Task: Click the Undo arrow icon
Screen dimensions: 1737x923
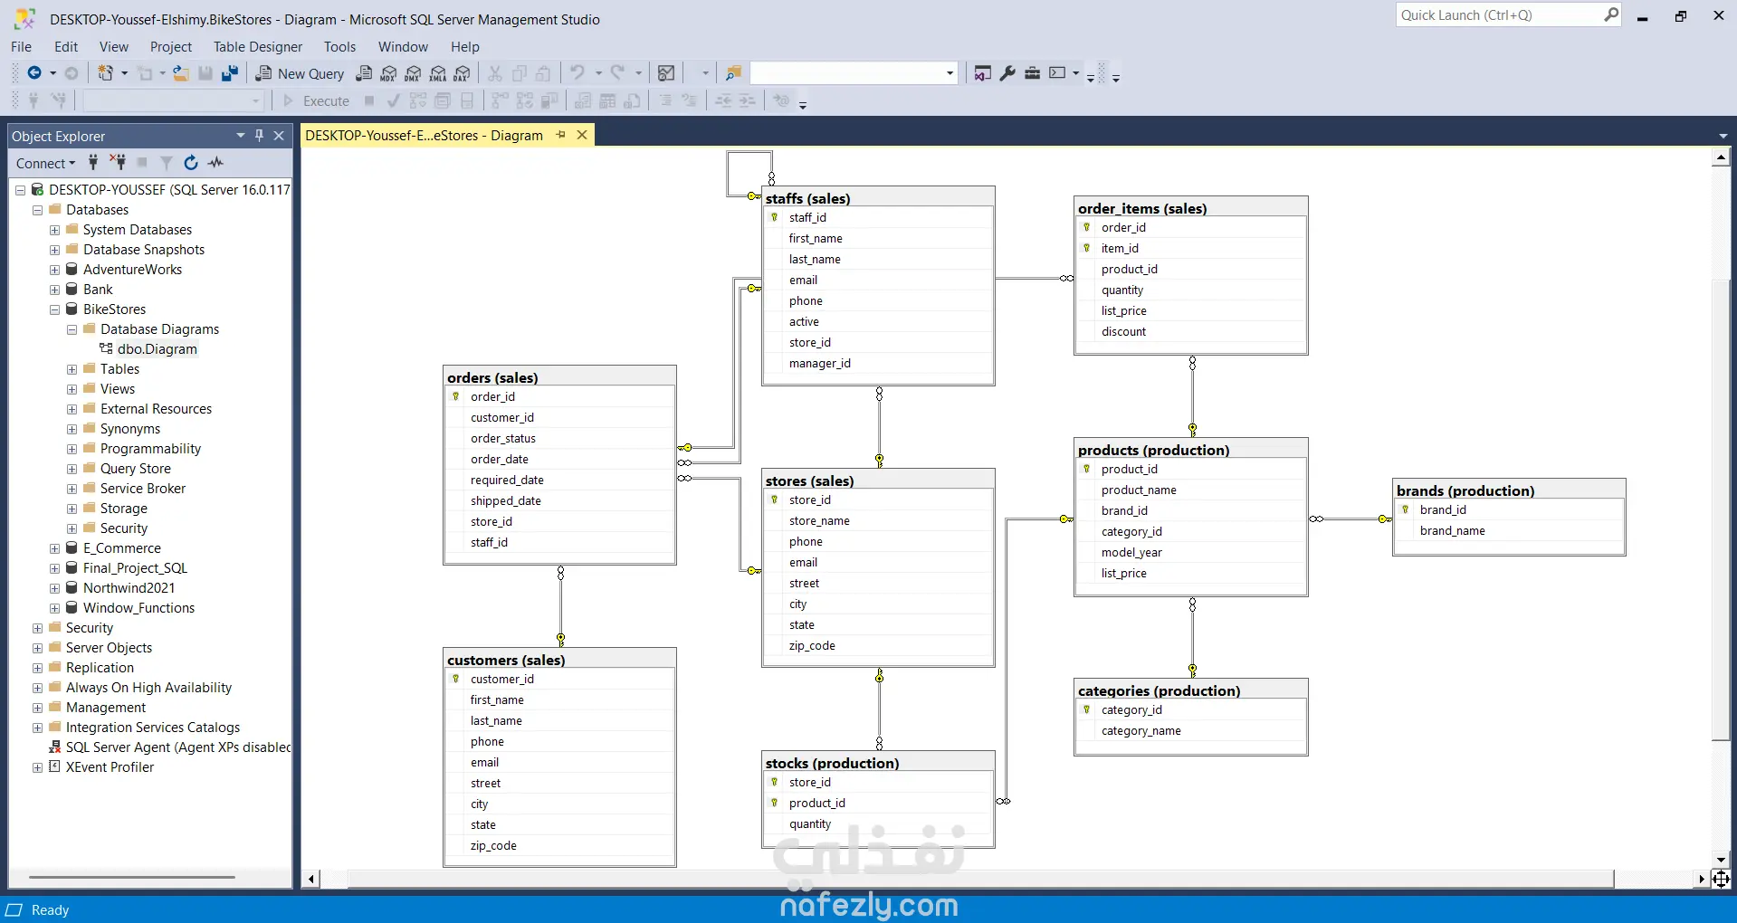Action: point(577,73)
